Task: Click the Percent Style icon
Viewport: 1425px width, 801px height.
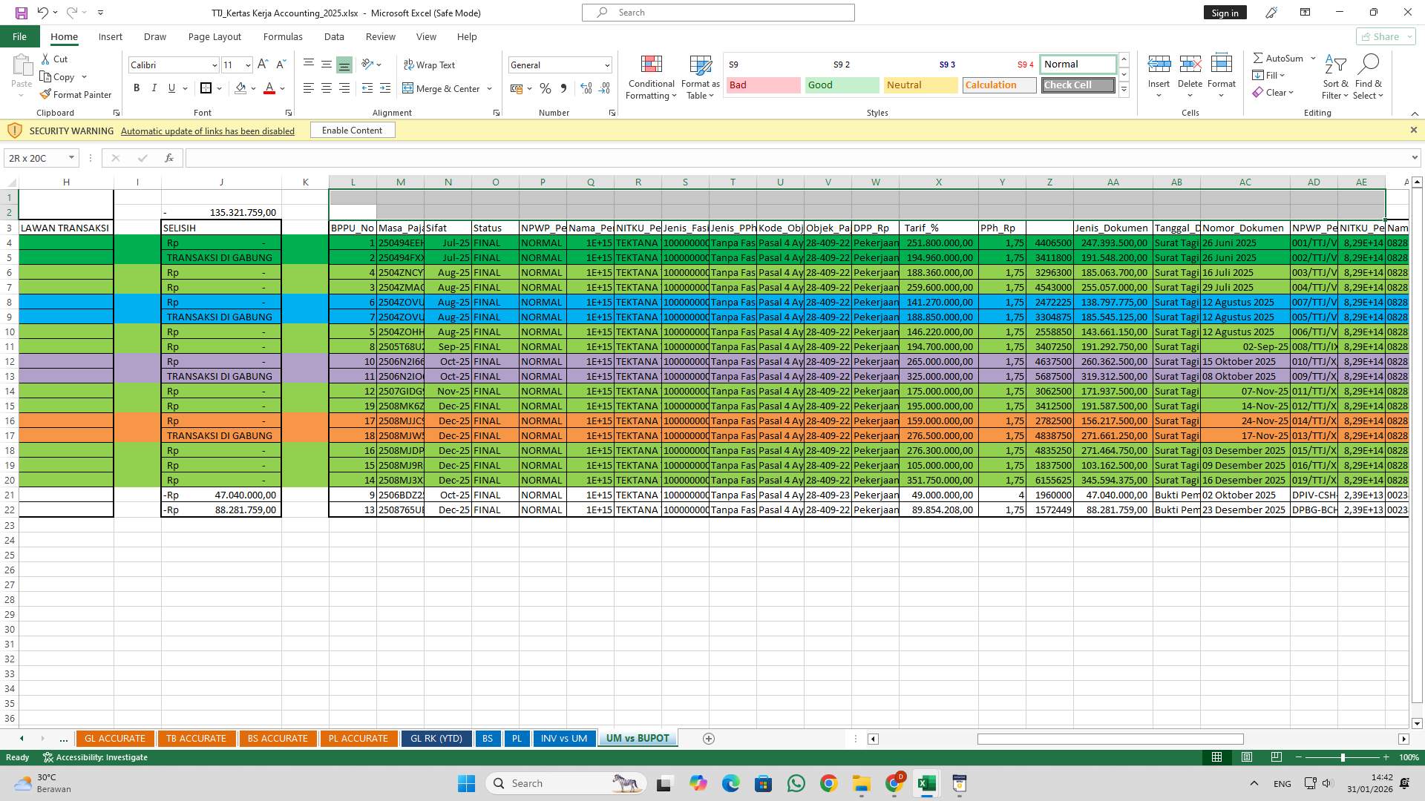Action: (x=546, y=88)
